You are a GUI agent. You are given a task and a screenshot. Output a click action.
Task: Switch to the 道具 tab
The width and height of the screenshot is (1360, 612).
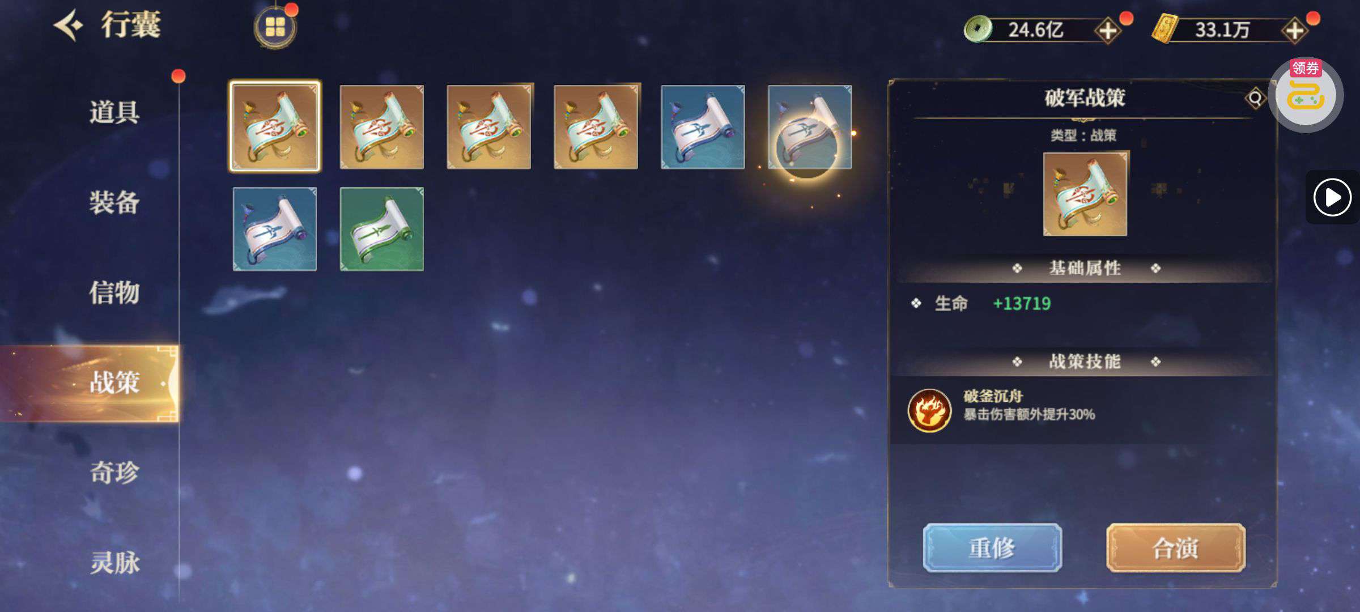[114, 112]
